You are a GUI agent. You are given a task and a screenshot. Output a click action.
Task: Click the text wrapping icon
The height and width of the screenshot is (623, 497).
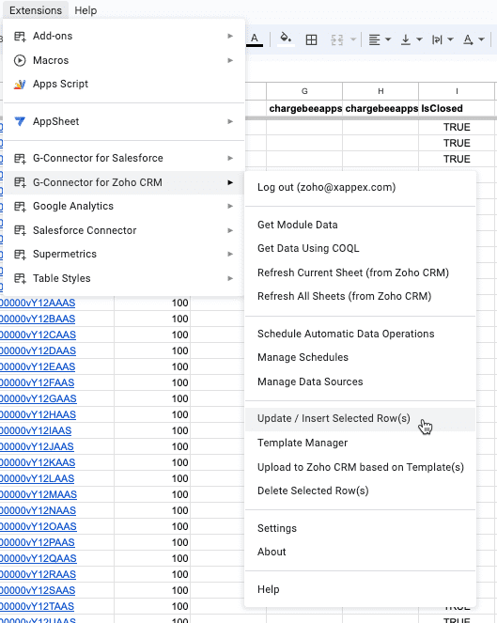(x=437, y=39)
